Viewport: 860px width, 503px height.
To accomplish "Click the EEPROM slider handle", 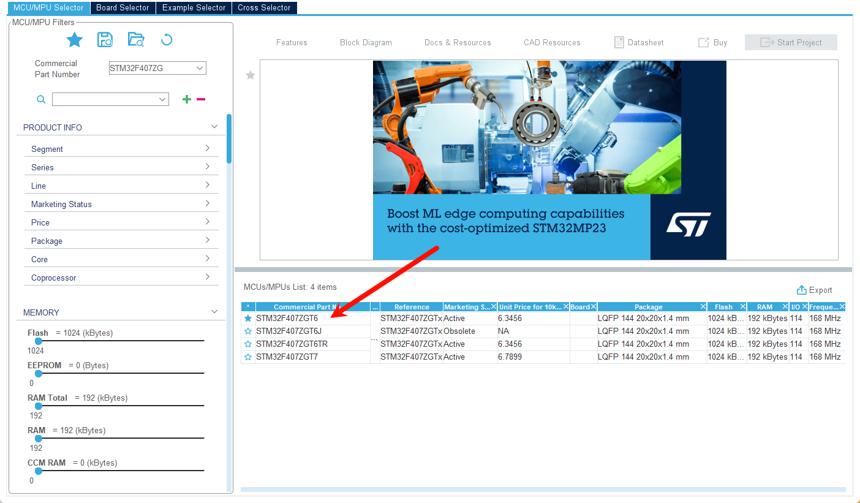I will click(38, 373).
